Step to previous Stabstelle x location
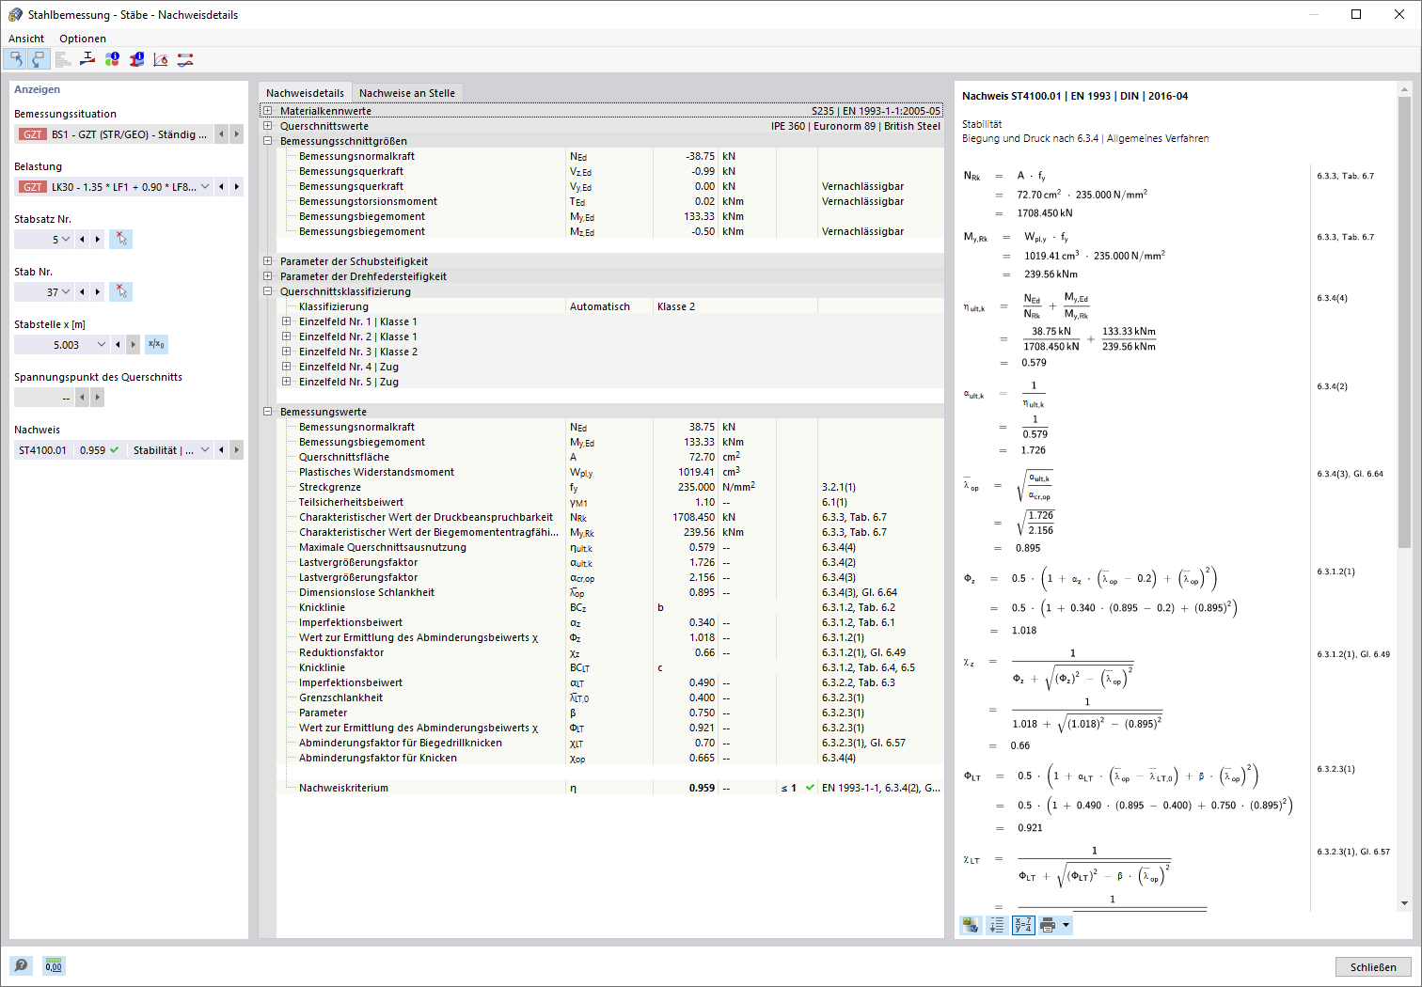The height and width of the screenshot is (987, 1422). click(118, 344)
